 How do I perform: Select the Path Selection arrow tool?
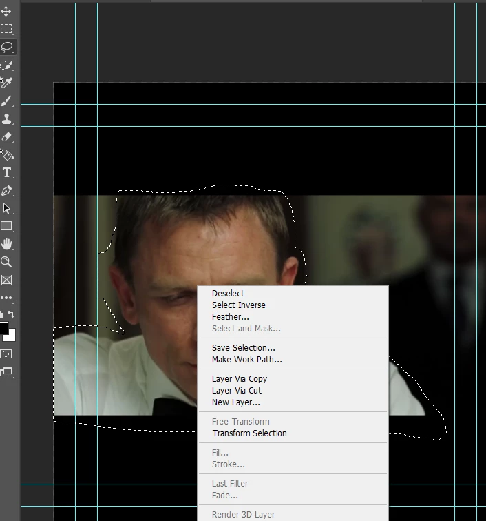(x=6, y=208)
